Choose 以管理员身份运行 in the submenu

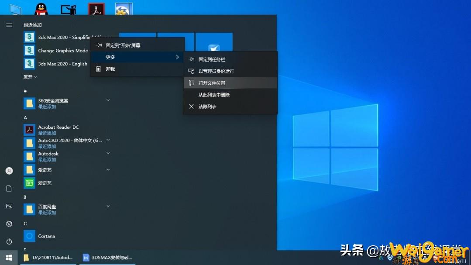230,71
